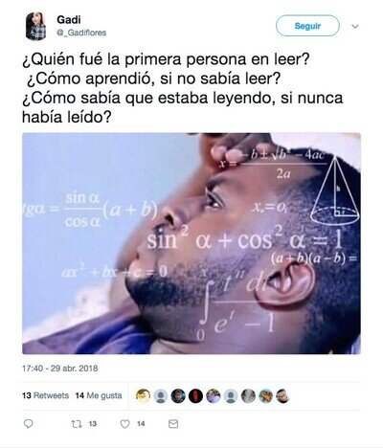Expand tweet options chevron menu
This screenshot has width=383, height=448.
(355, 27)
